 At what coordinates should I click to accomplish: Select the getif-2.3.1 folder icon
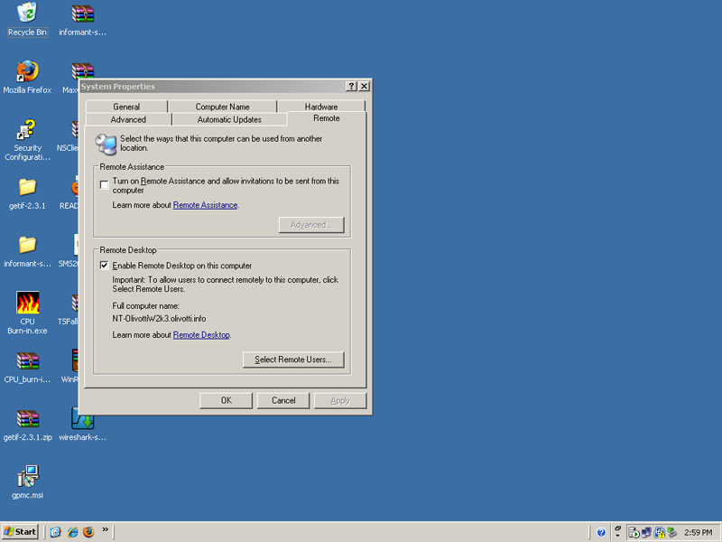[27, 193]
